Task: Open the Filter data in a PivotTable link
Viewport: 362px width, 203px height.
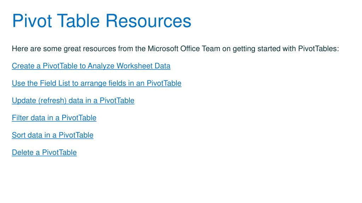Action: coord(54,118)
